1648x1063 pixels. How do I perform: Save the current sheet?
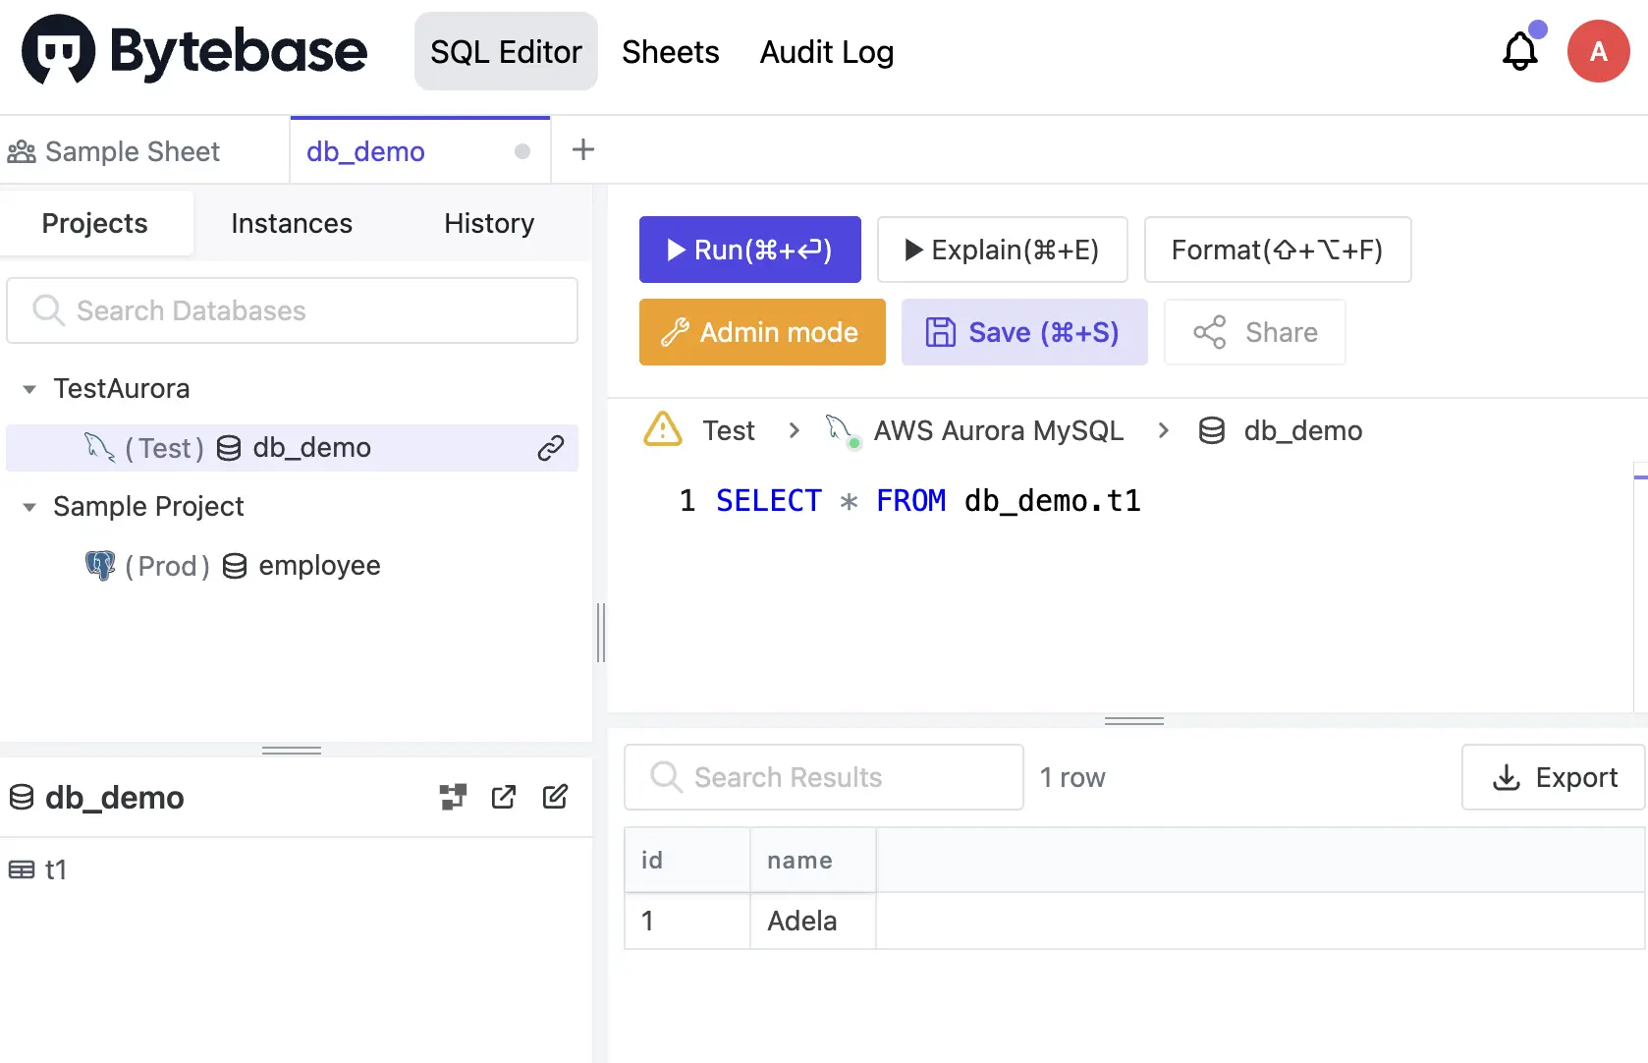coord(1024,332)
